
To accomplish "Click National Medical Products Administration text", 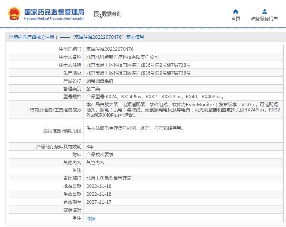I will click(54, 18).
